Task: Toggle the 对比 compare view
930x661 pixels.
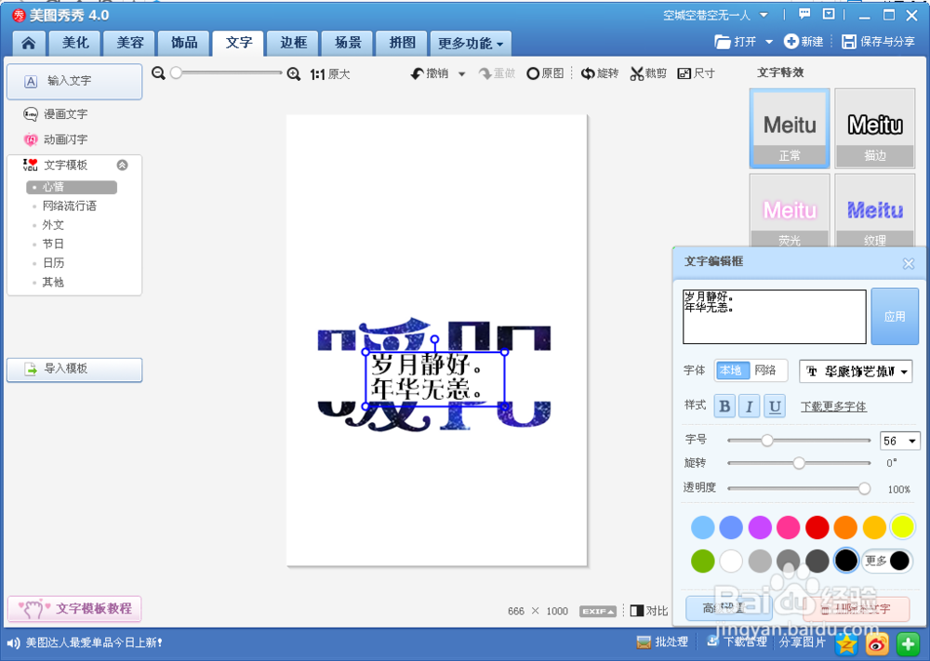Action: [649, 611]
